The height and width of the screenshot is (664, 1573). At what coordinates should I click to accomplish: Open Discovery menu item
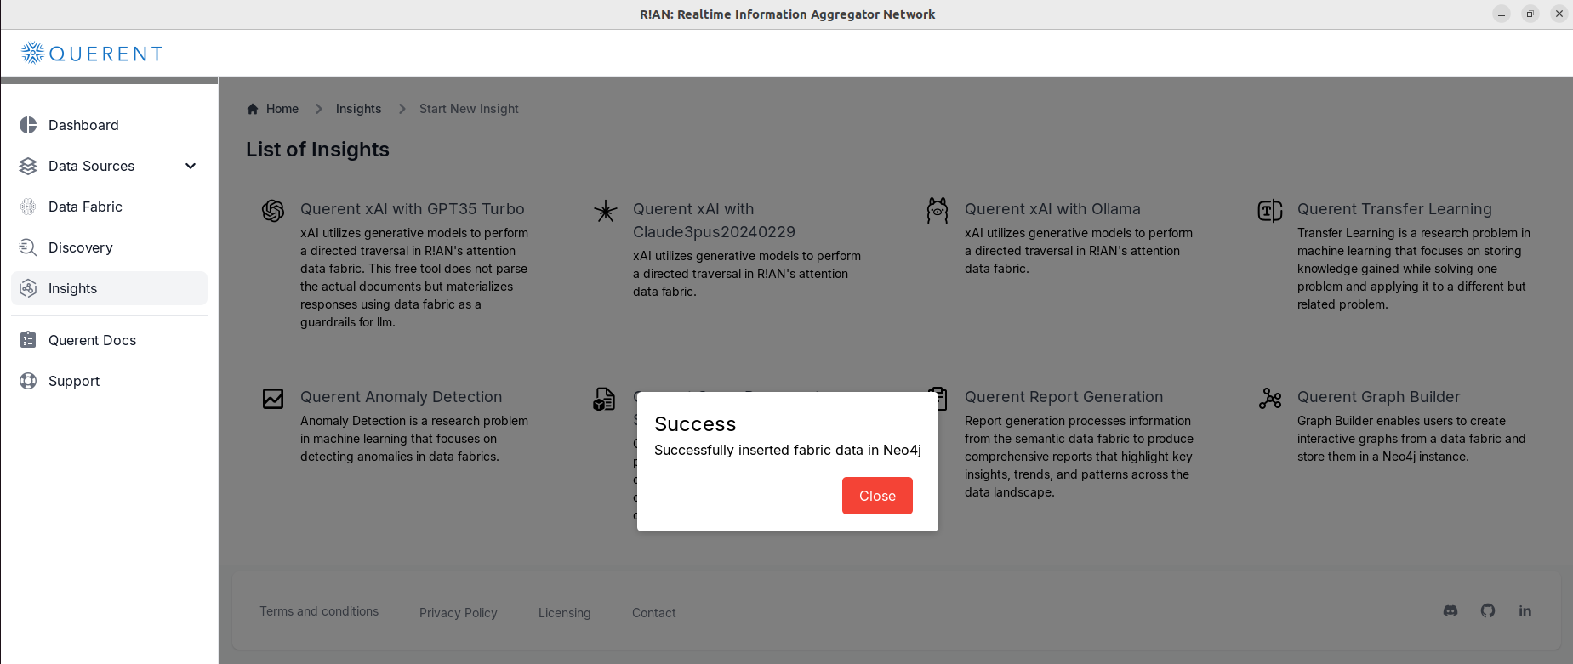pos(109,247)
